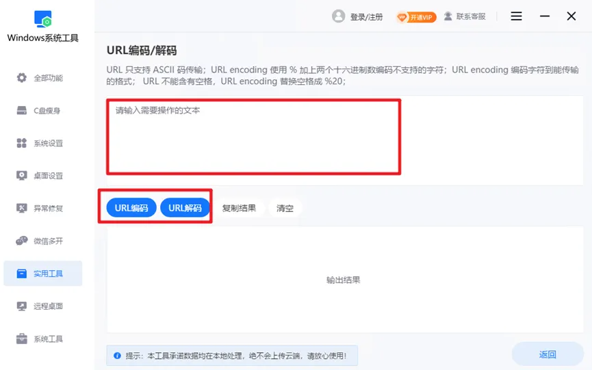This screenshot has width=592, height=370.
Task: Click the C盘瘦身 disk icon
Action: pyautogui.click(x=21, y=111)
